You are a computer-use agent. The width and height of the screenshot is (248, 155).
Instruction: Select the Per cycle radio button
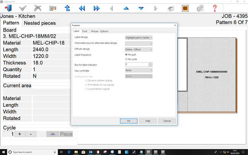[x=127, y=59]
